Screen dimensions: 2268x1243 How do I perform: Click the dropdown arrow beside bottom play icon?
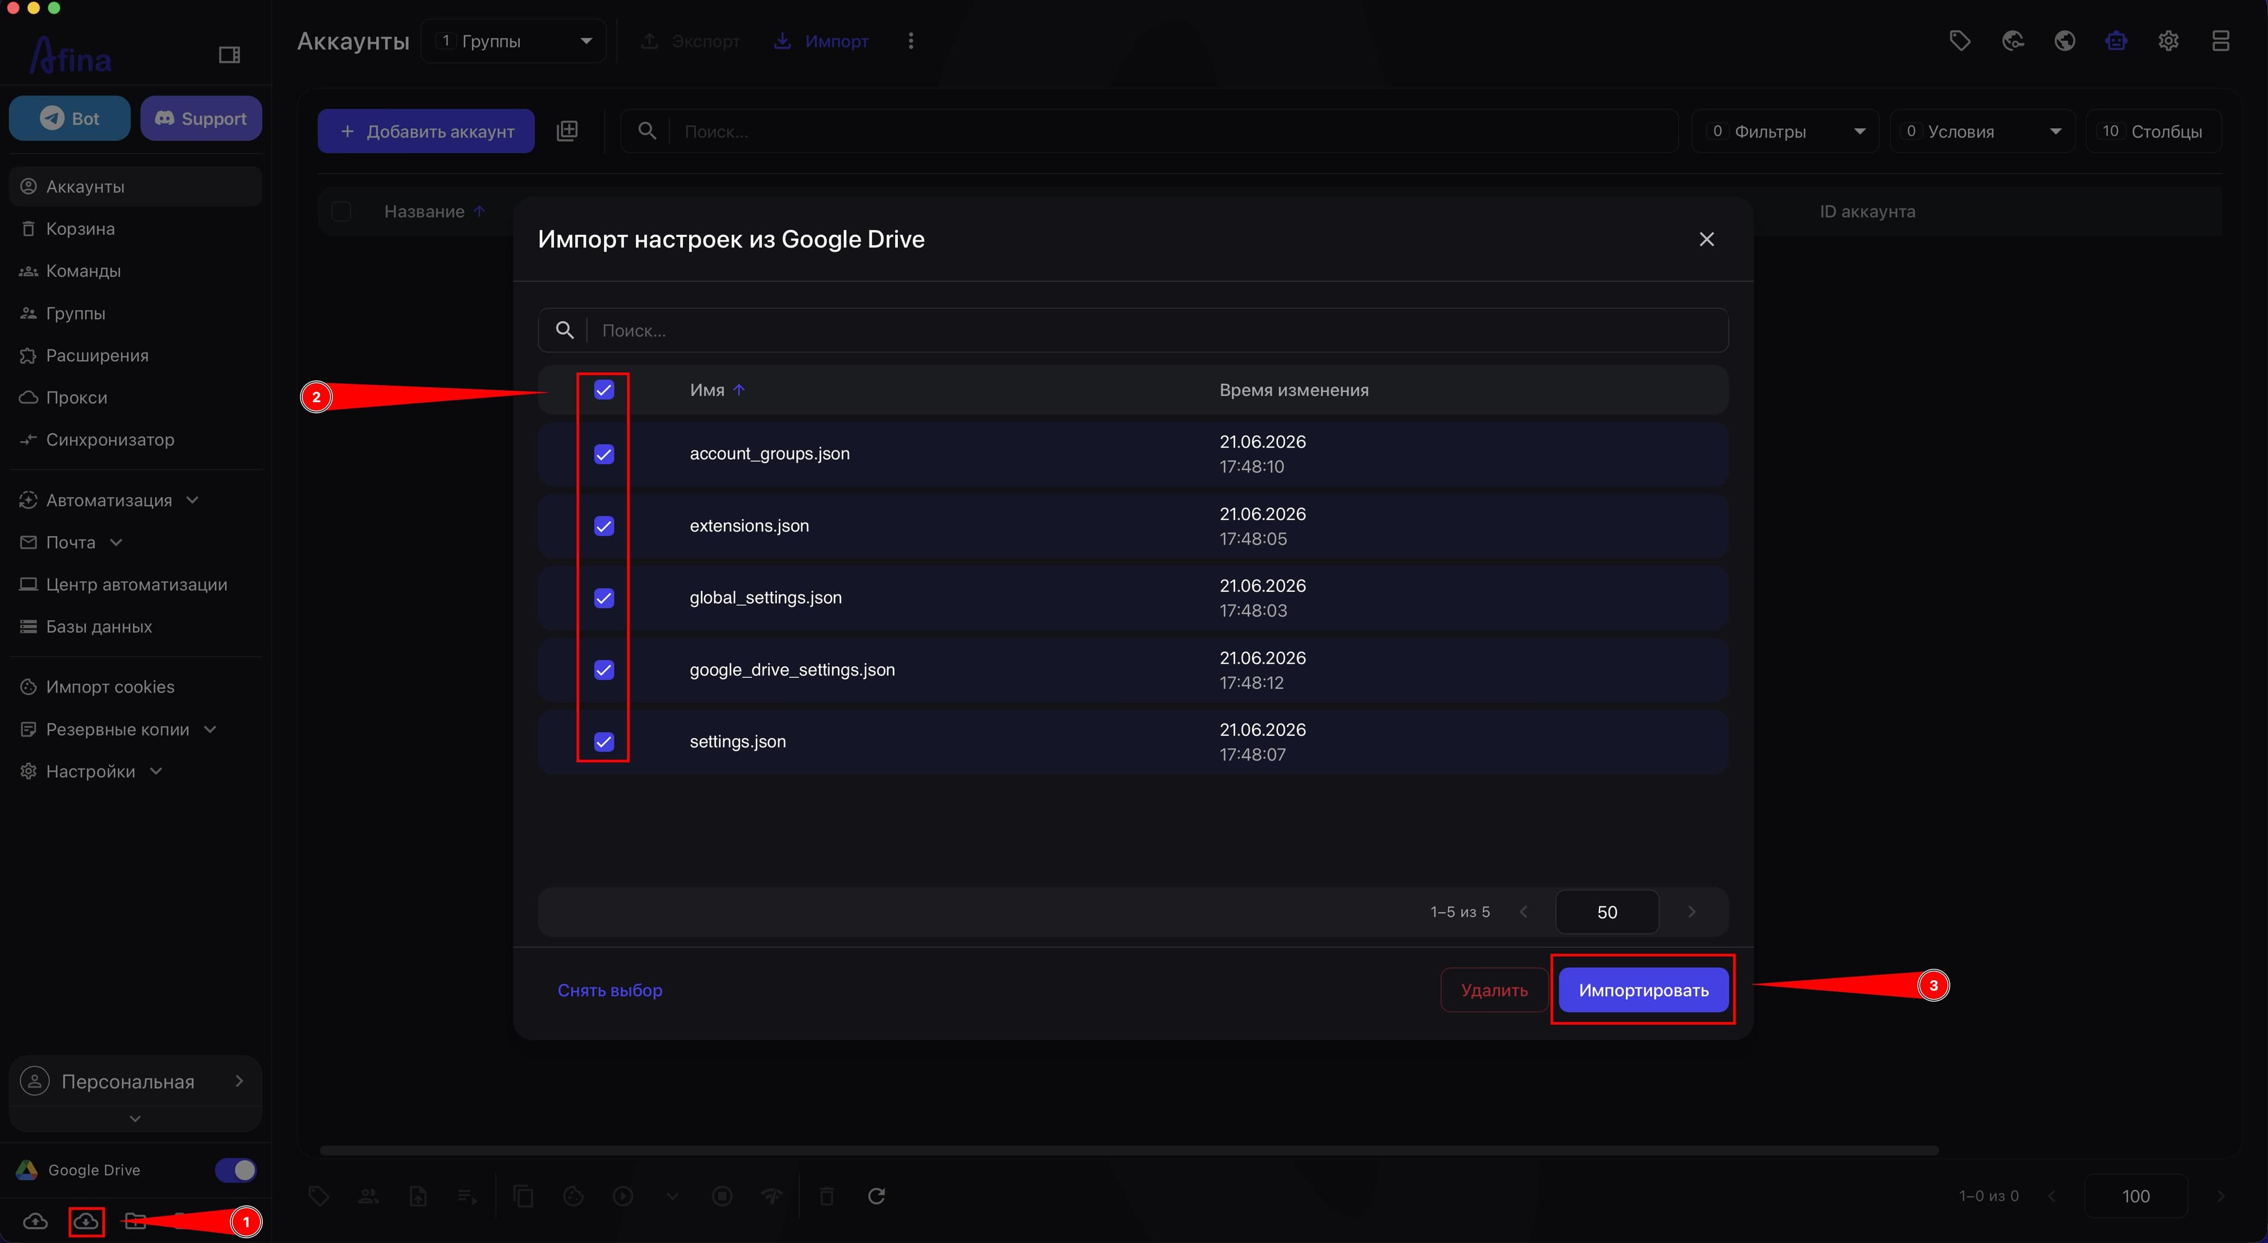673,1196
